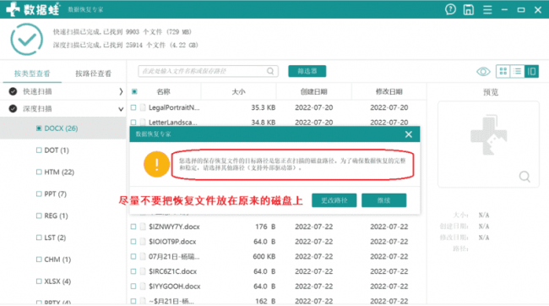Sort by the 修改日期 column header
Viewport: 549px width, 306px height.
pos(389,91)
